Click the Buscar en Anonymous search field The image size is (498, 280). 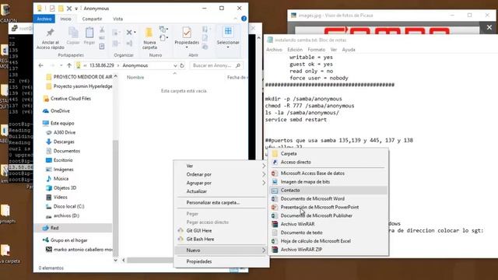(216, 65)
